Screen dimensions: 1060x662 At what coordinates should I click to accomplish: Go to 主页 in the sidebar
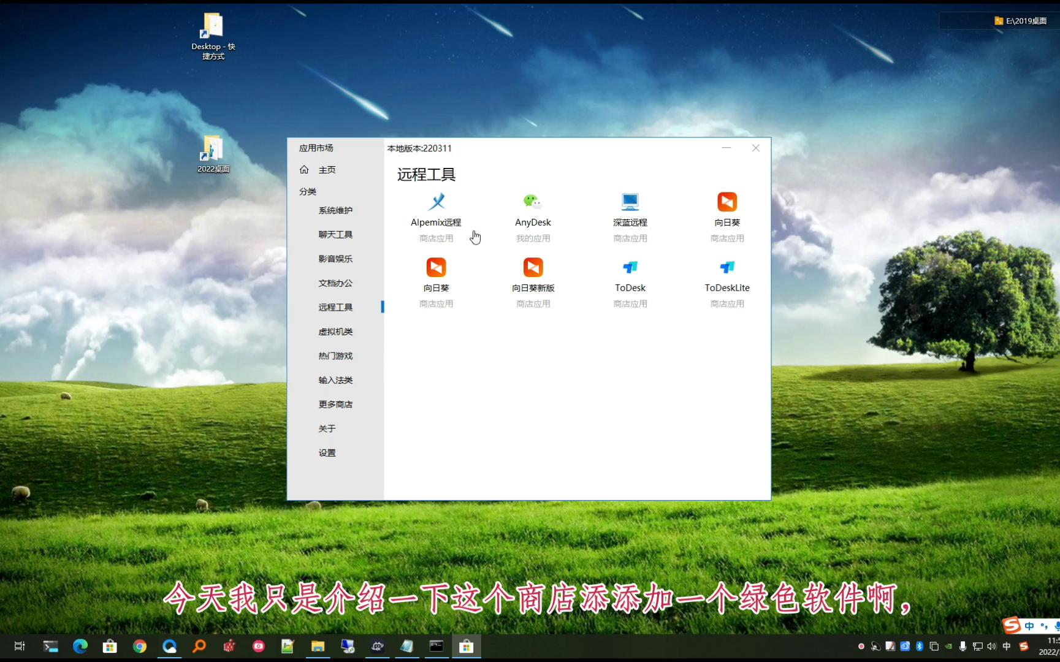coord(327,170)
